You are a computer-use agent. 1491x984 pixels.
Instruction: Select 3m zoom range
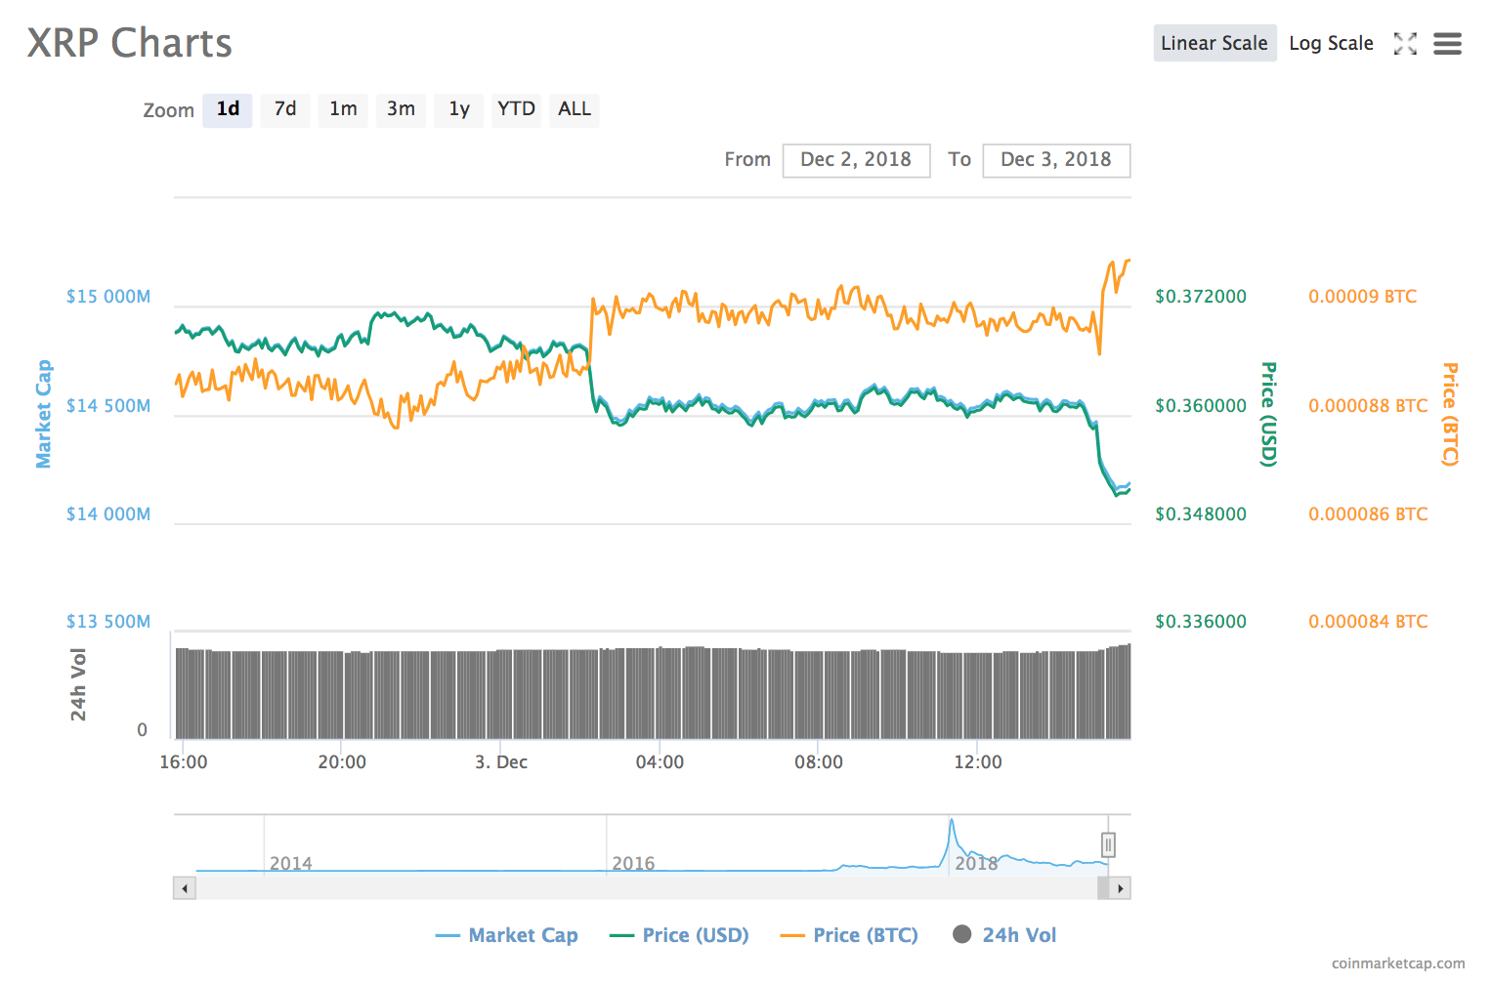point(401,109)
